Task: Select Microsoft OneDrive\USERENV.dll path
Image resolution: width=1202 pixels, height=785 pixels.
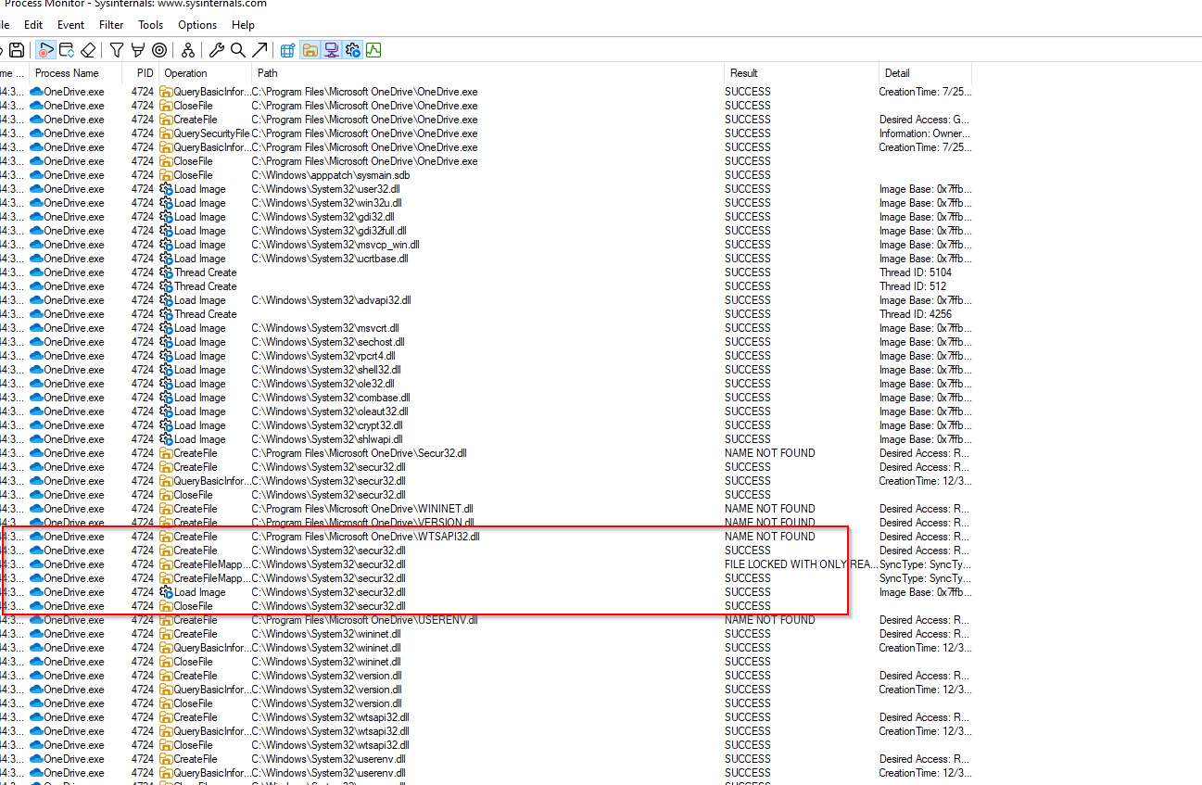Action: [365, 620]
